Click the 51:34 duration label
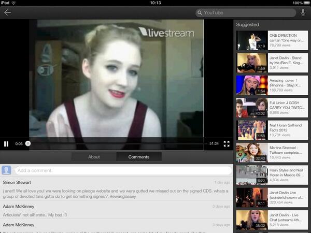The height and width of the screenshot is (233, 311). click(214, 143)
